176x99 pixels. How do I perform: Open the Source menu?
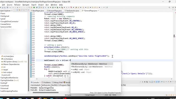click(10, 5)
